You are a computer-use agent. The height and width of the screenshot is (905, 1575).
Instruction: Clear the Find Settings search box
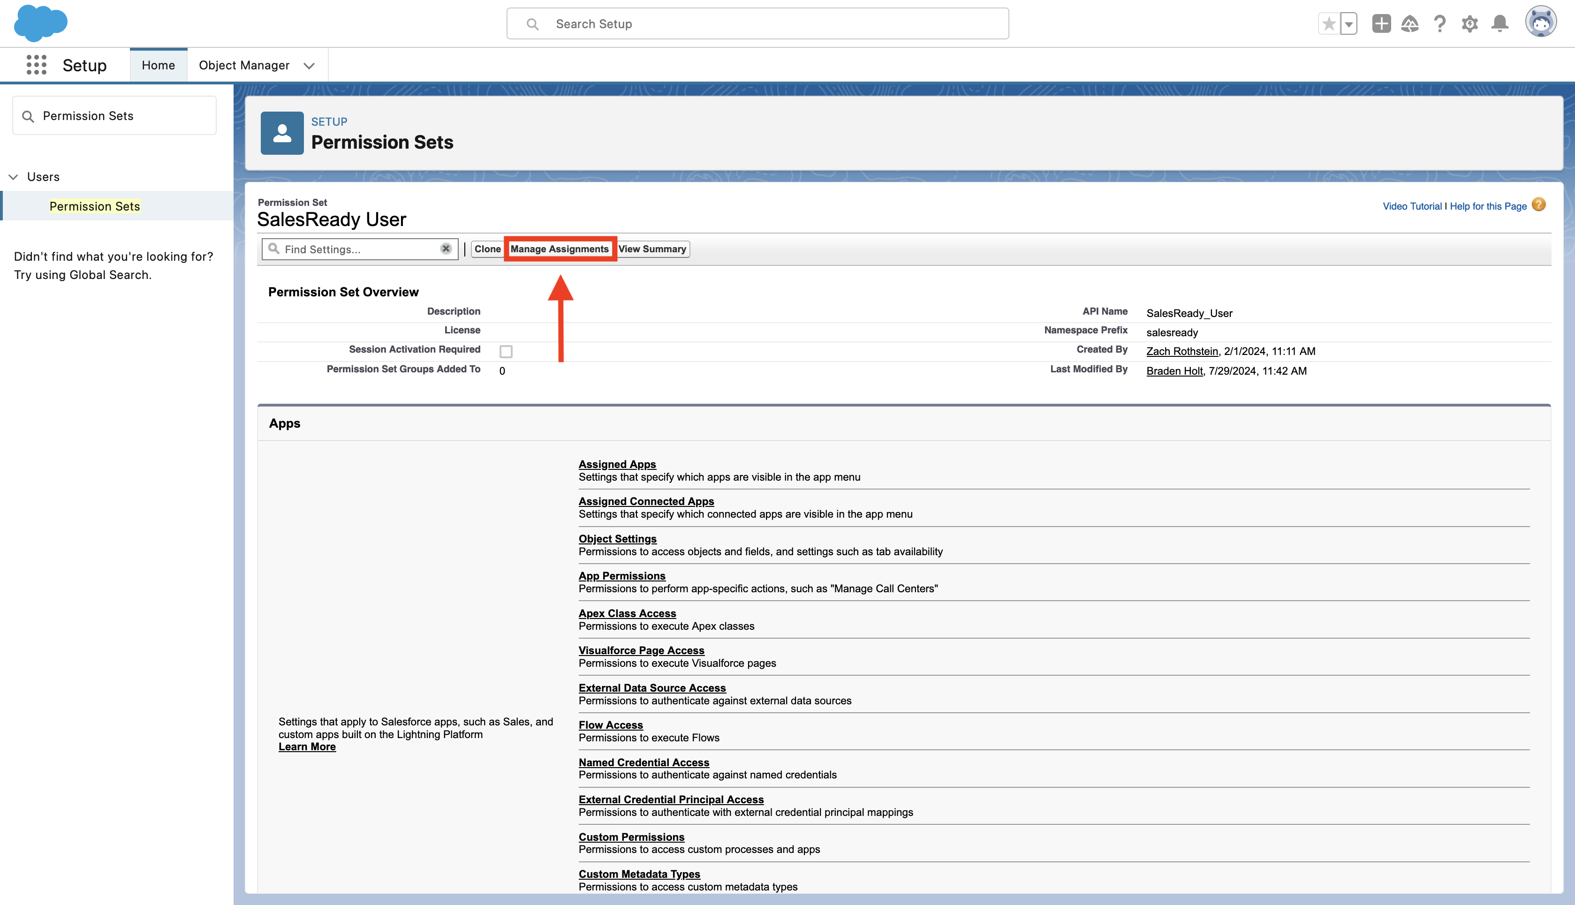(446, 249)
